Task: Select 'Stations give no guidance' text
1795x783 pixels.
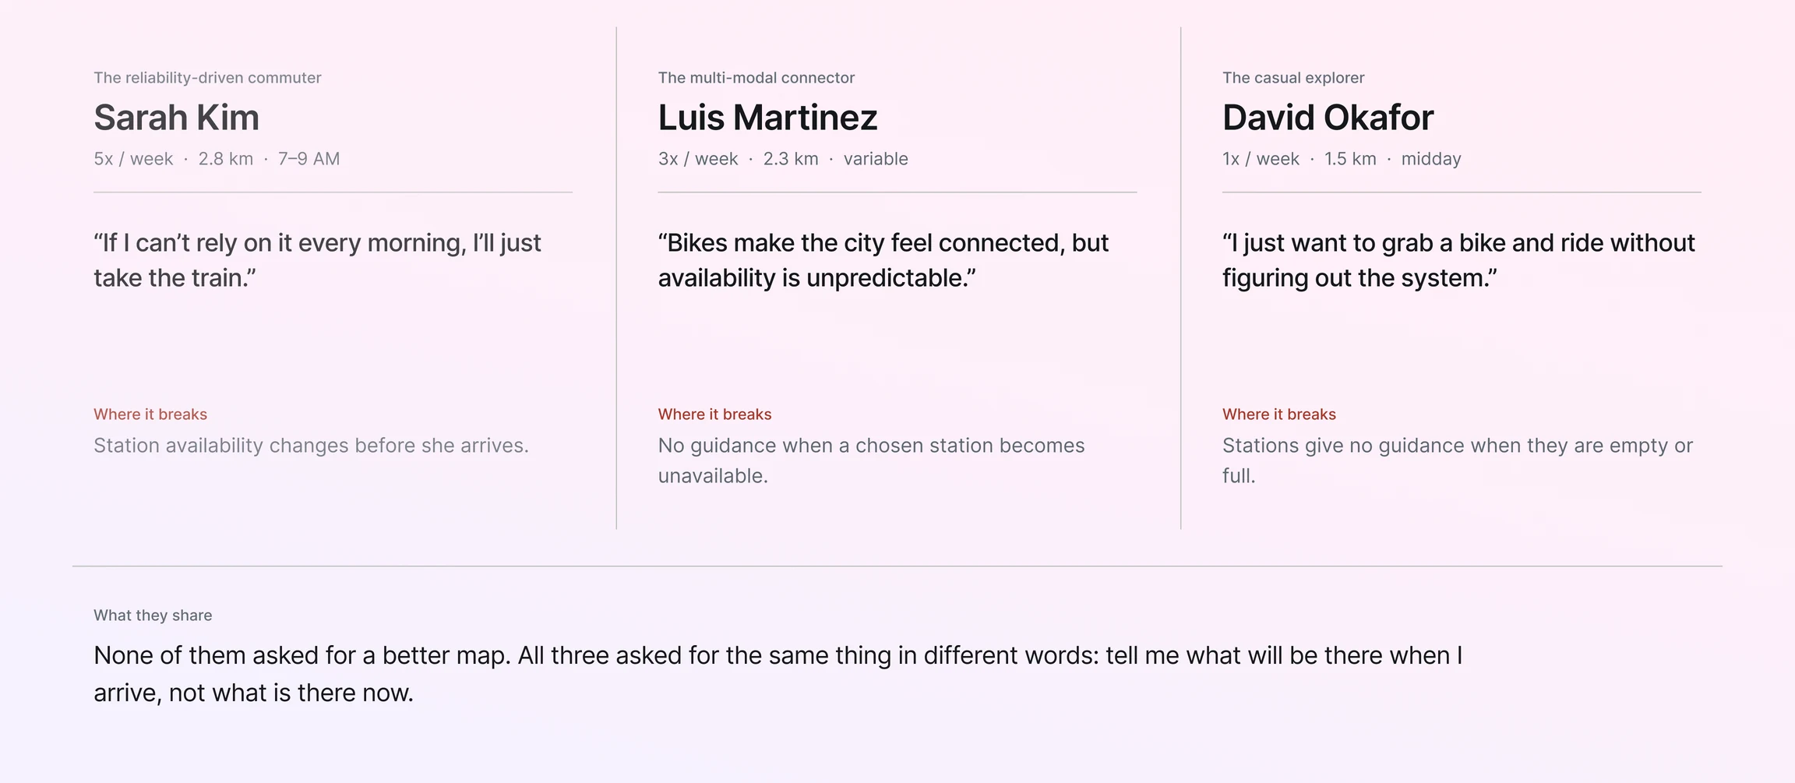Action: (1458, 460)
